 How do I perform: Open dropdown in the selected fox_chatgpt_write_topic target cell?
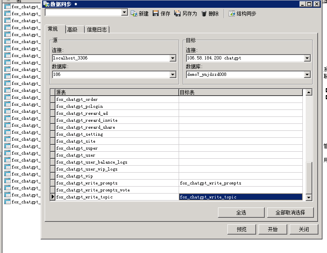300,197
